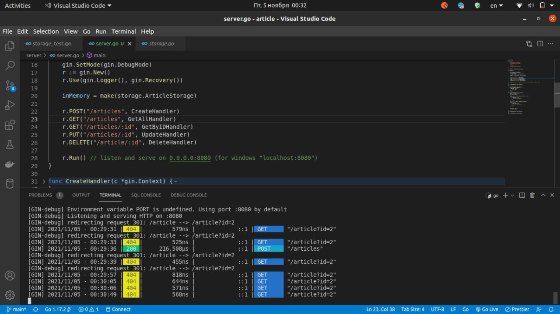This screenshot has height=314, width=560.
Task: Open the Source Control view
Action: point(10,86)
